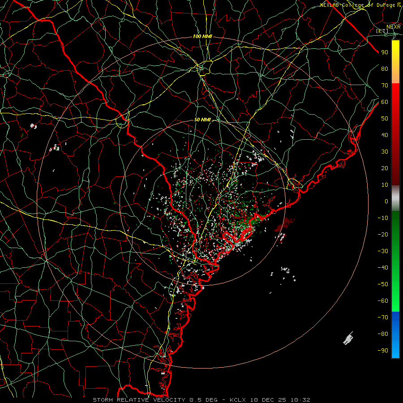
Task: Click the blue segment of the velocity color bar
Action: tap(395, 334)
